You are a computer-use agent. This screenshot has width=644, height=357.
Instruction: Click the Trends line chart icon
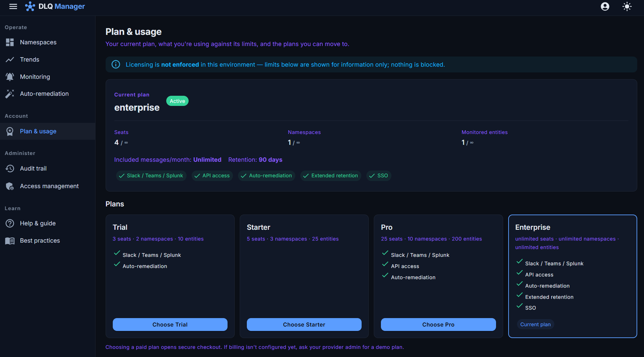(x=10, y=60)
